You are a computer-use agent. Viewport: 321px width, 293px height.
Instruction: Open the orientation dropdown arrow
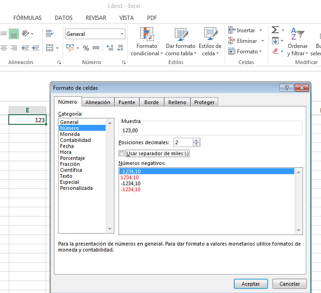point(32,34)
